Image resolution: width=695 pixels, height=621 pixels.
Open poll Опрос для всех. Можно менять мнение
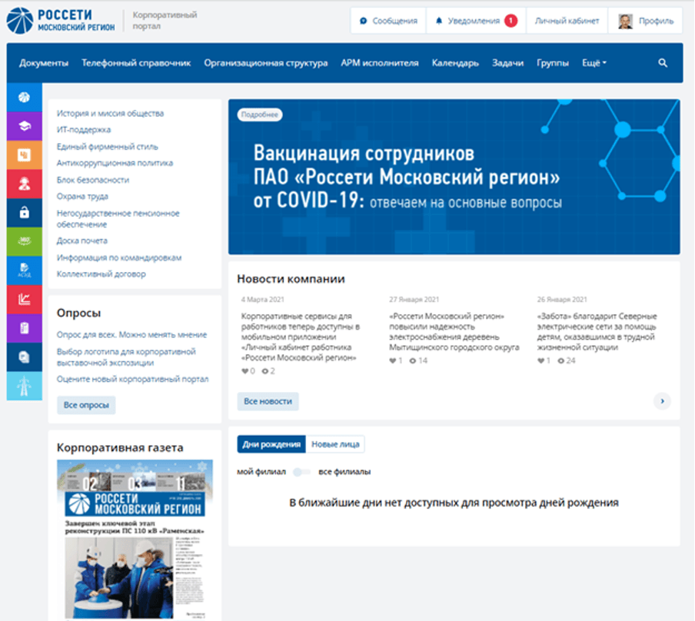tap(131, 334)
